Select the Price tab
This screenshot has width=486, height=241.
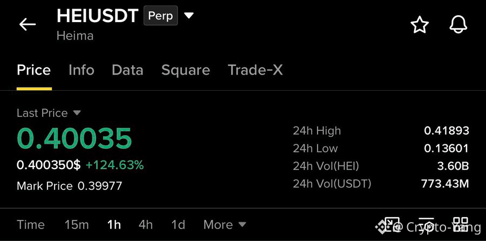click(34, 70)
